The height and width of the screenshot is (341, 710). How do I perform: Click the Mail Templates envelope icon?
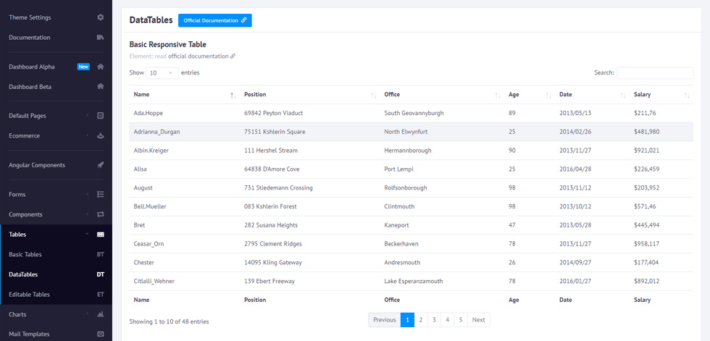point(101,334)
